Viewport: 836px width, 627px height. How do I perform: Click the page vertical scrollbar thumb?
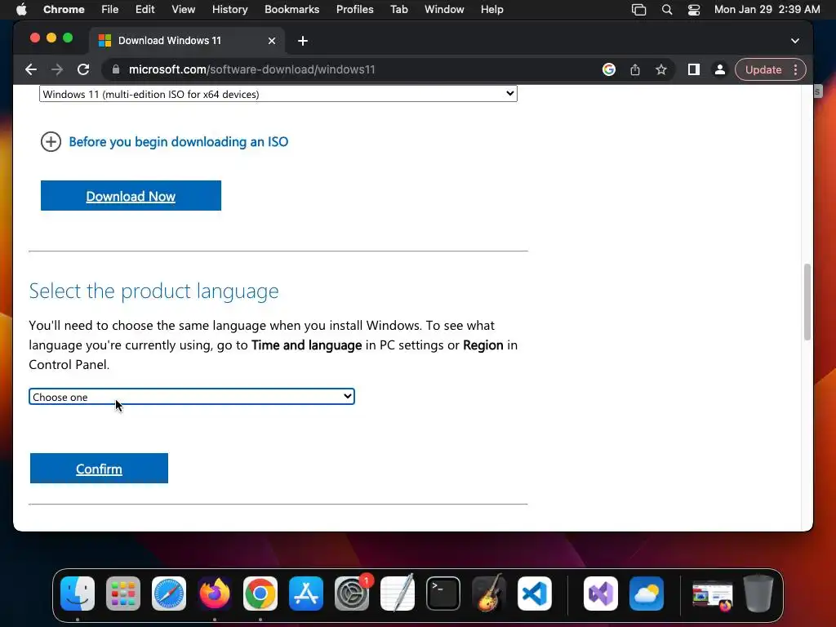pos(807,302)
